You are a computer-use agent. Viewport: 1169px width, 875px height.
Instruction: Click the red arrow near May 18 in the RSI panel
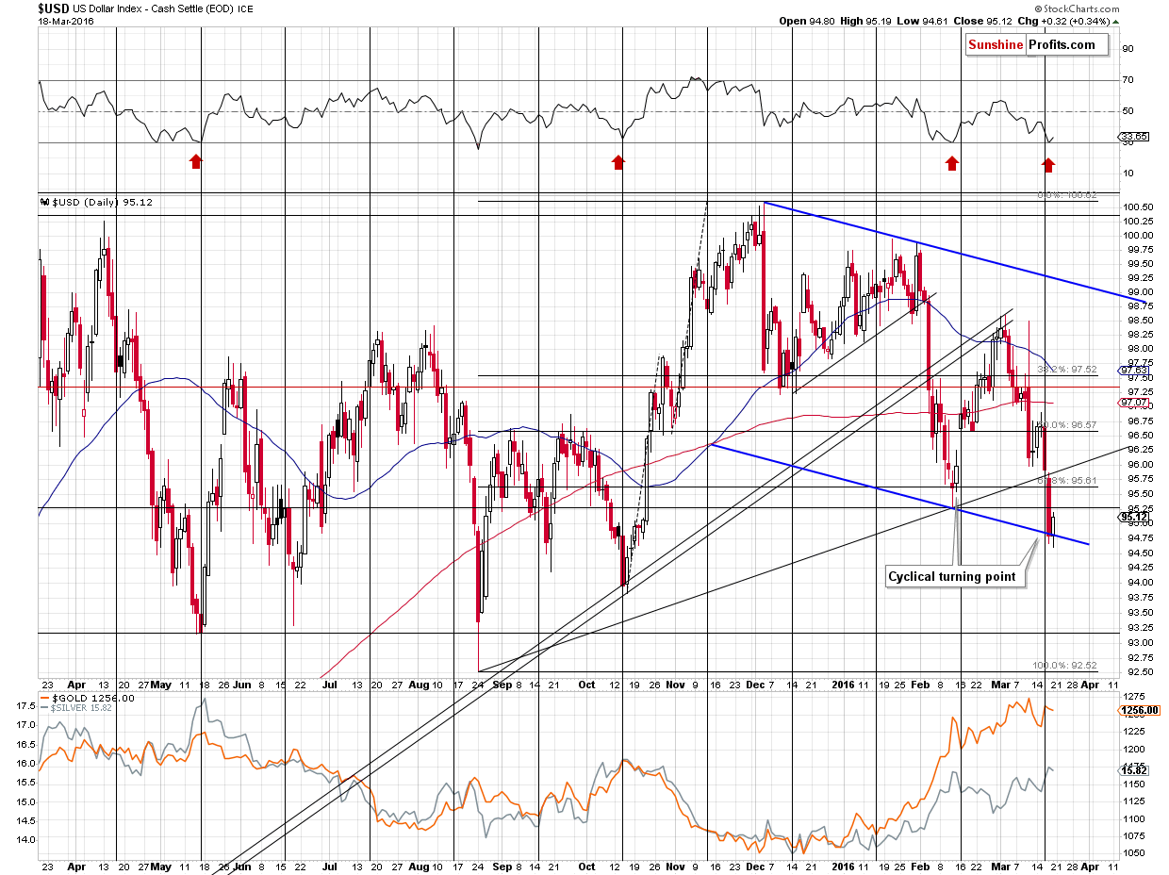coord(195,162)
